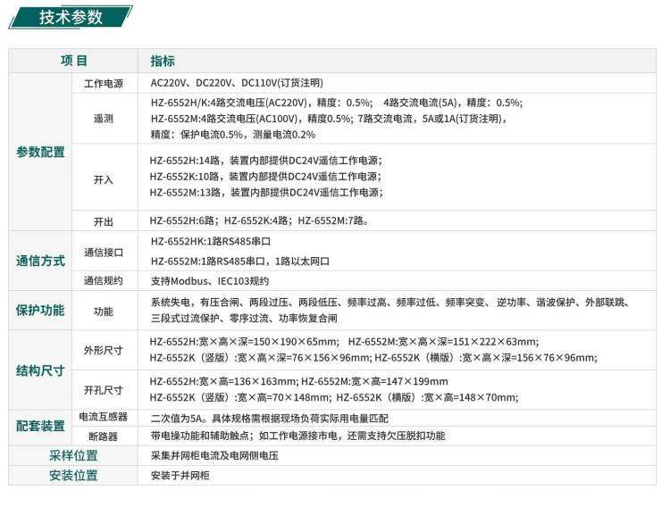Viewport: 670px width, 515px height.
Task: Click the 参数配置 category cell
Action: [x=40, y=152]
